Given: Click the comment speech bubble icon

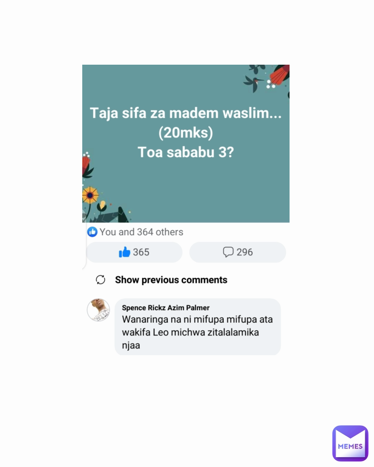Looking at the screenshot, I should (228, 252).
